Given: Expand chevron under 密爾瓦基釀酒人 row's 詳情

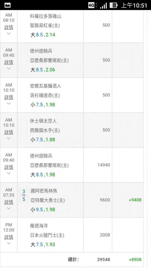Looking at the screenshot, I should coord(9,103).
